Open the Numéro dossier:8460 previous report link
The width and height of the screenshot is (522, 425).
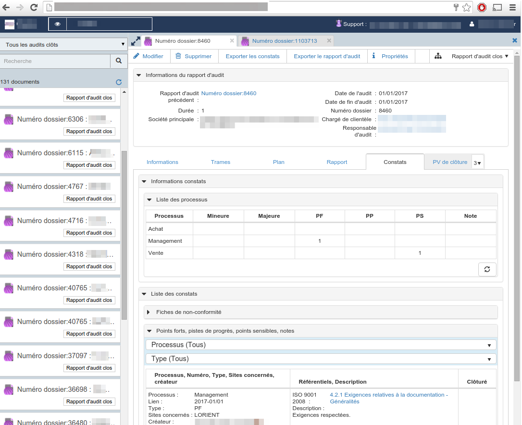click(x=229, y=93)
